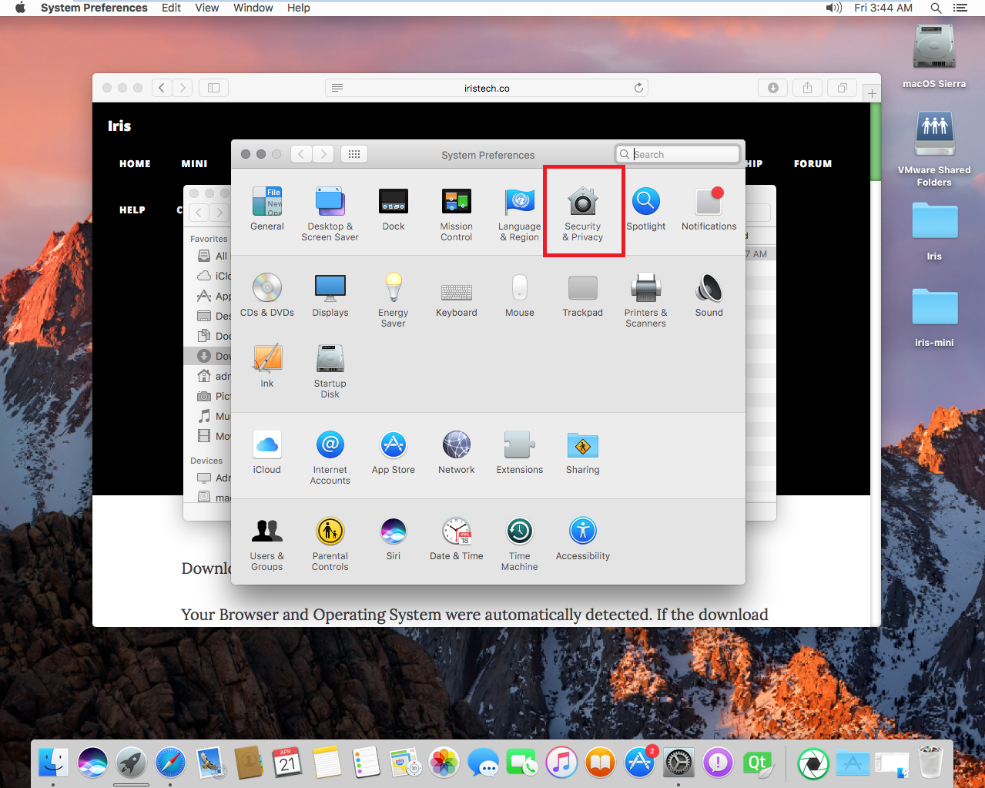This screenshot has width=985, height=788.
Task: Open Time Machine preferences
Action: click(520, 544)
